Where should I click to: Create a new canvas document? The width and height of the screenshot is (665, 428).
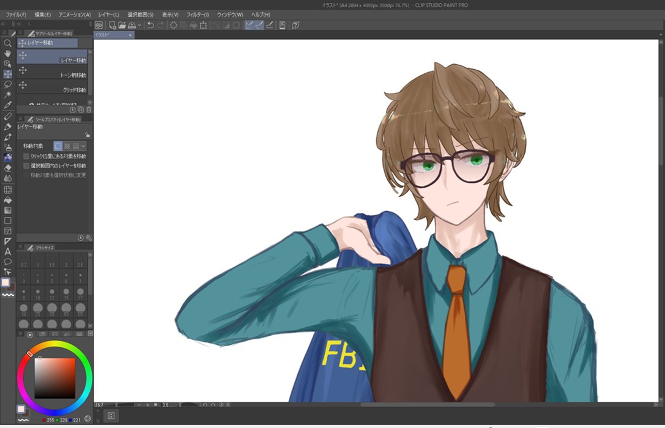113,26
